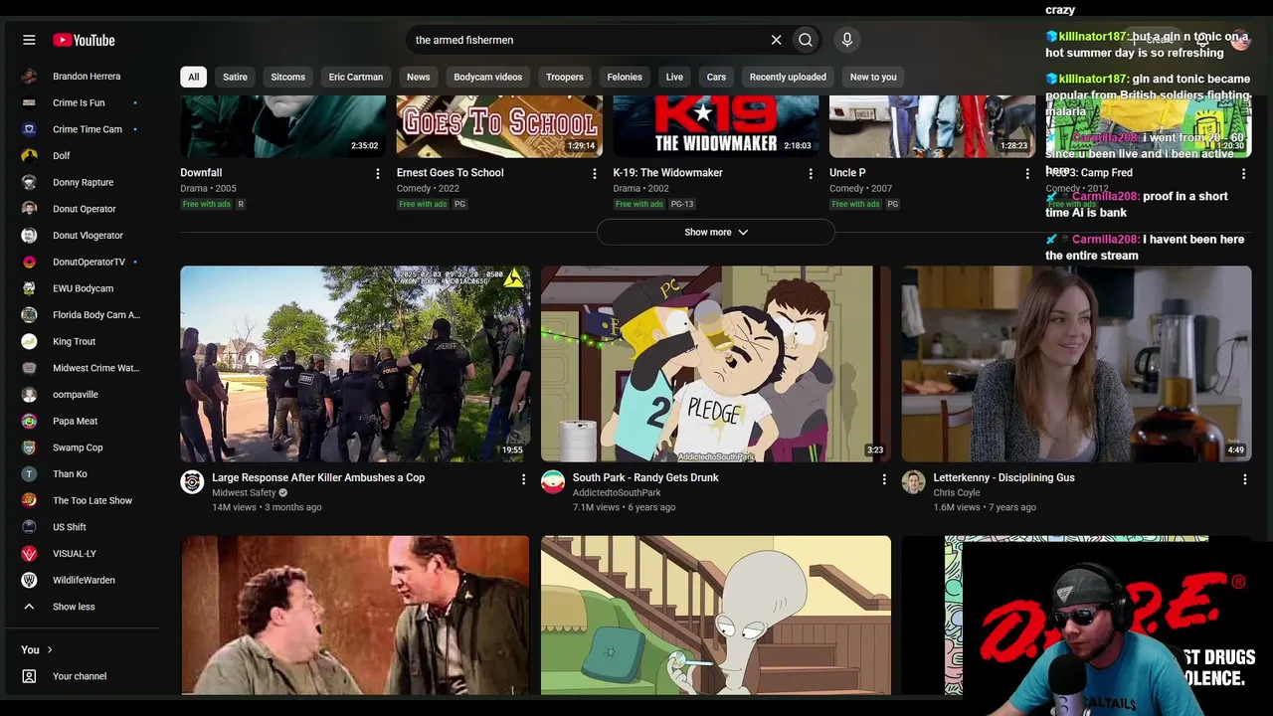Open Your channel page
Image resolution: width=1273 pixels, height=716 pixels.
[82, 676]
